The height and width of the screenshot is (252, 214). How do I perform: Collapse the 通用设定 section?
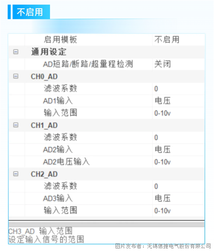[16, 52]
